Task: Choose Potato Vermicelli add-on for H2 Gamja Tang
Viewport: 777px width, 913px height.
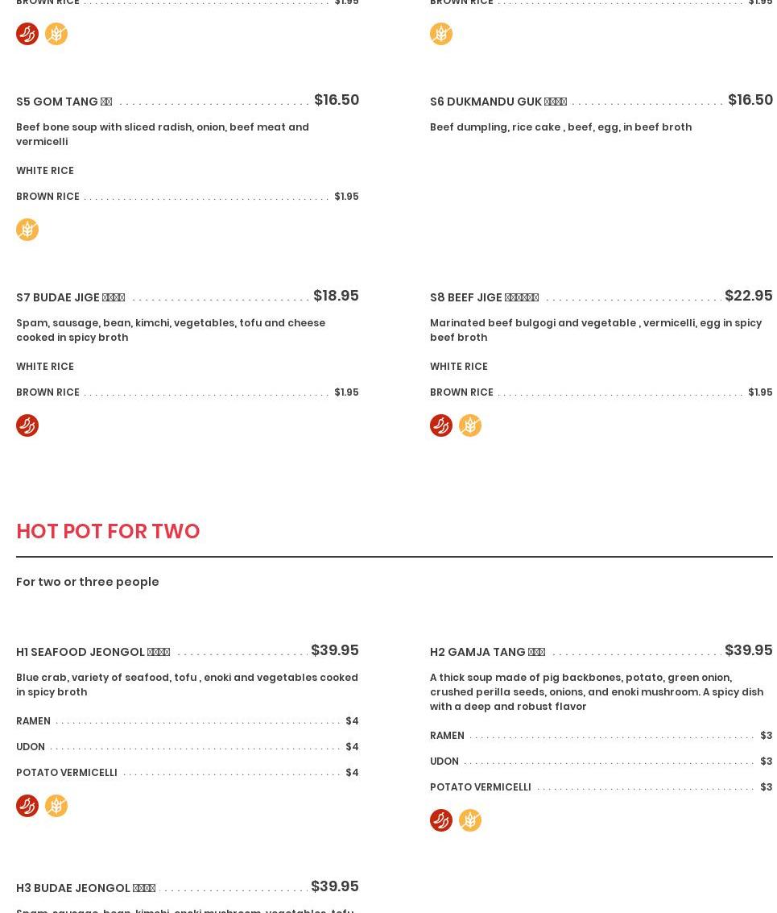Action: pyautogui.click(x=481, y=787)
